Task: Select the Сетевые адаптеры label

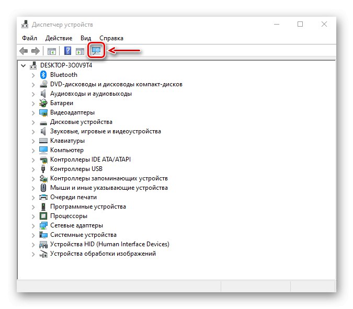Action: [76, 225]
